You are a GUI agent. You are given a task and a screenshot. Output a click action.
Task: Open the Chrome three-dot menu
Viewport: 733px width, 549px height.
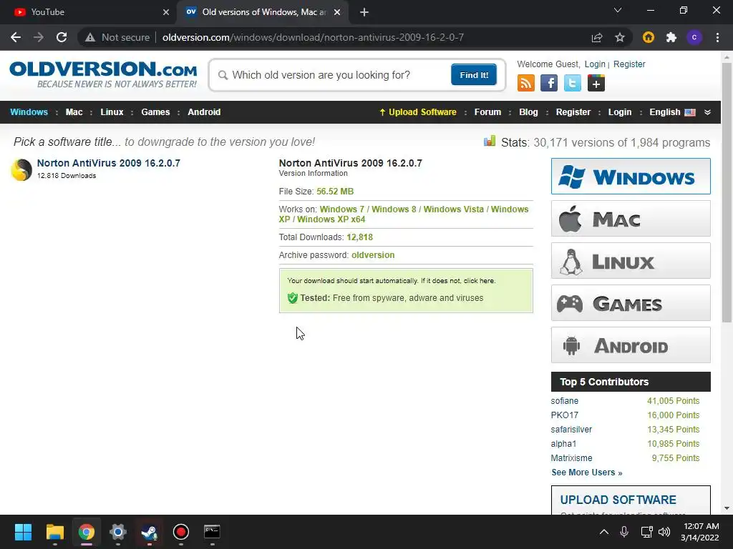(x=717, y=37)
